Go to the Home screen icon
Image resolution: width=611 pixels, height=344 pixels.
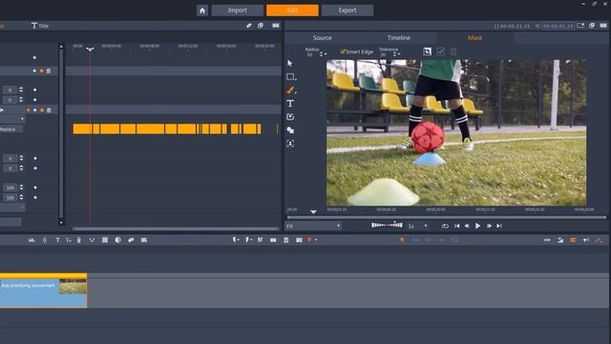pos(201,11)
